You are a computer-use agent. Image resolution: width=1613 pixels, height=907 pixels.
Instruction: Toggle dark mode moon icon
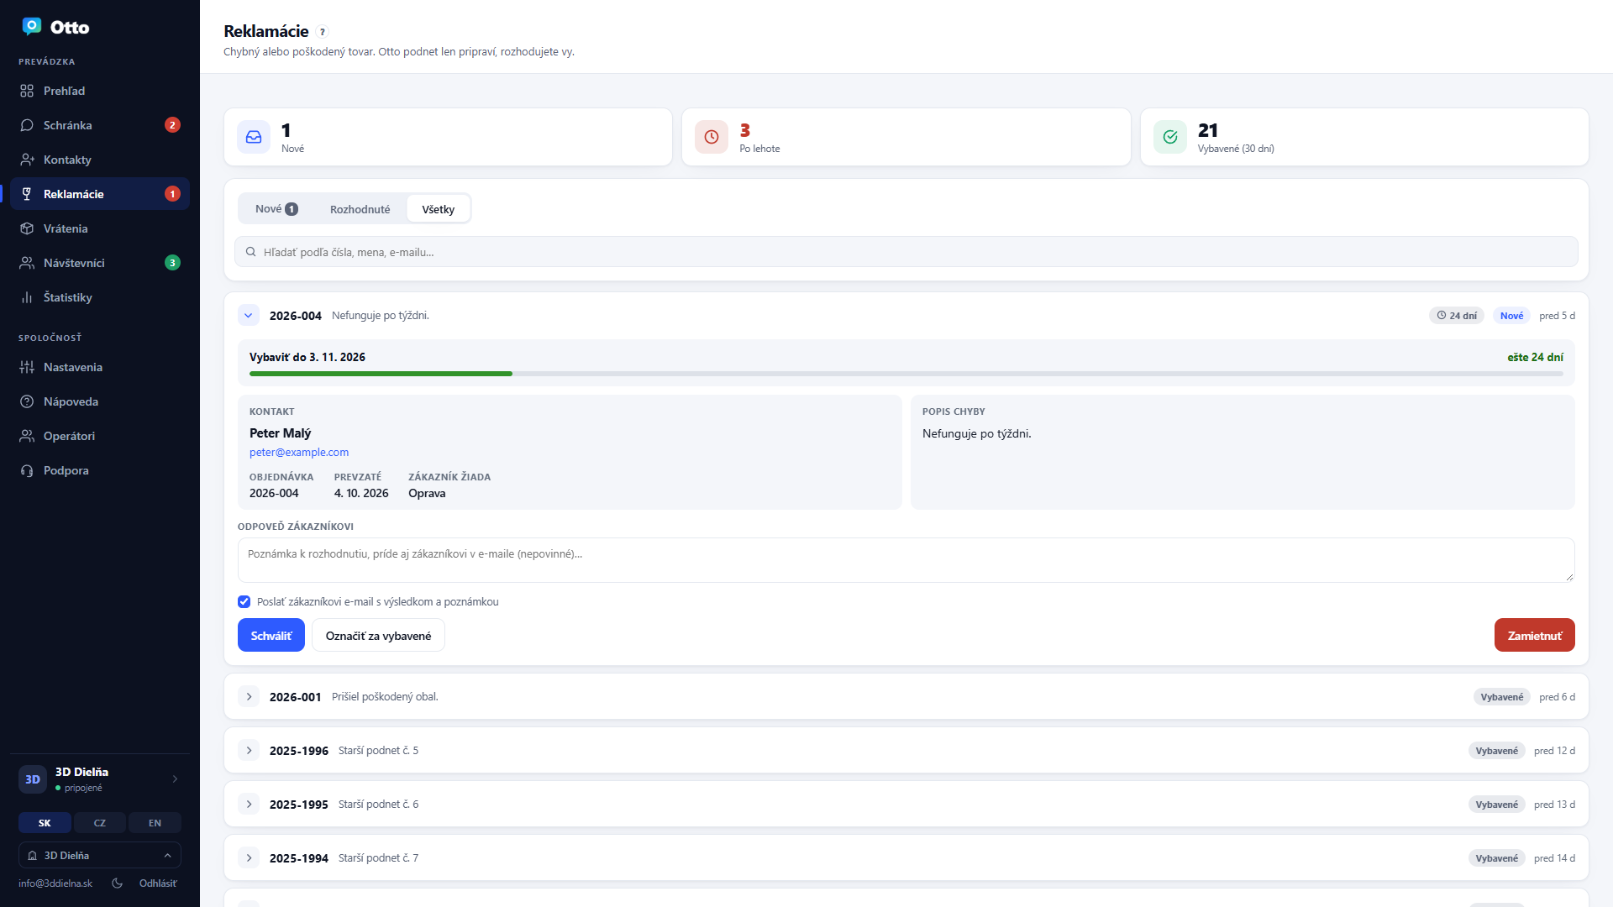(118, 883)
